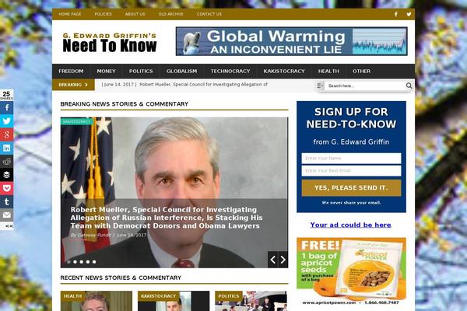Show the previous slide in the news slider
The height and width of the screenshot is (311, 467).
(x=272, y=260)
